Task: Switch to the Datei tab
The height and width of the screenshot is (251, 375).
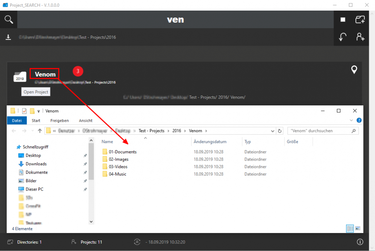Action: pos(17,120)
